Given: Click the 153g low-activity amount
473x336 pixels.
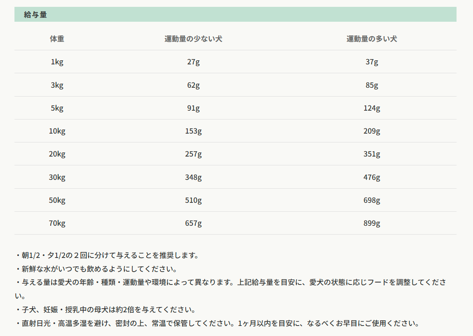Looking at the screenshot, I should [193, 131].
